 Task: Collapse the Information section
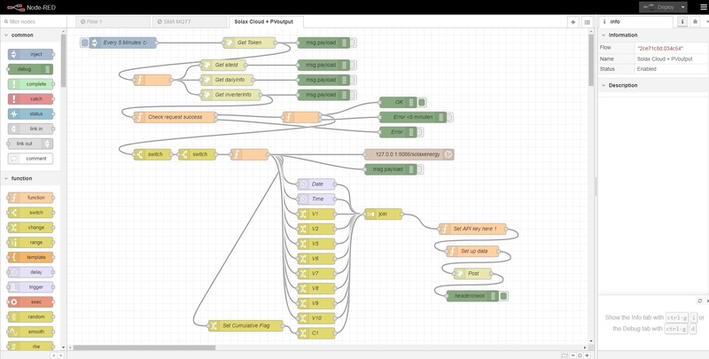click(x=653, y=35)
